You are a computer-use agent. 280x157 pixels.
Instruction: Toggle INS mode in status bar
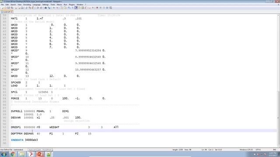tap(275, 150)
